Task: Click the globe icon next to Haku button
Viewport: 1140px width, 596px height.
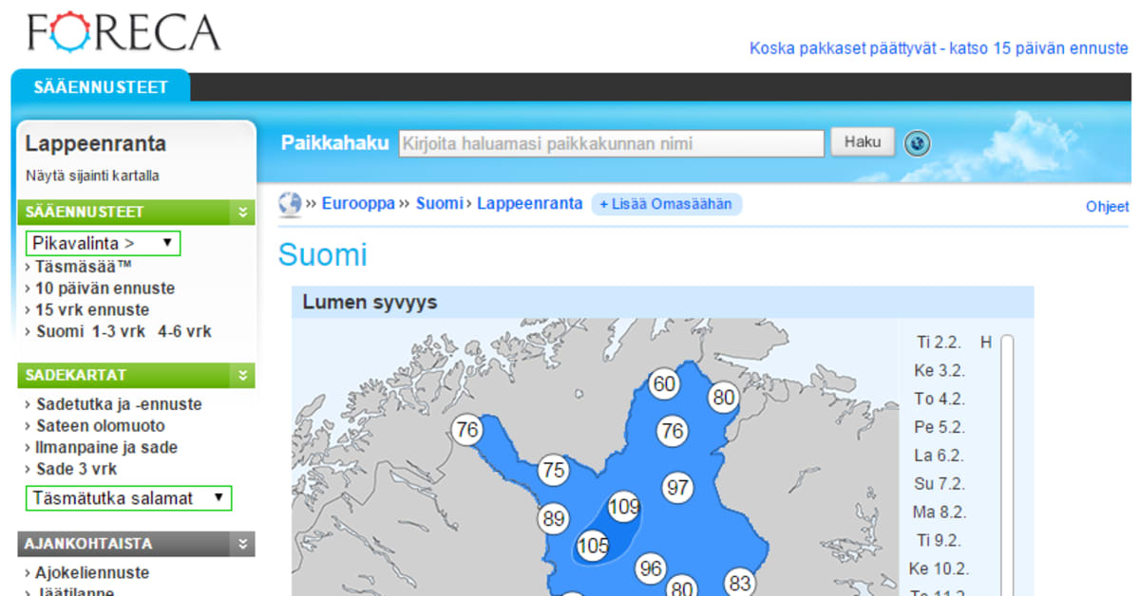Action: click(x=917, y=142)
